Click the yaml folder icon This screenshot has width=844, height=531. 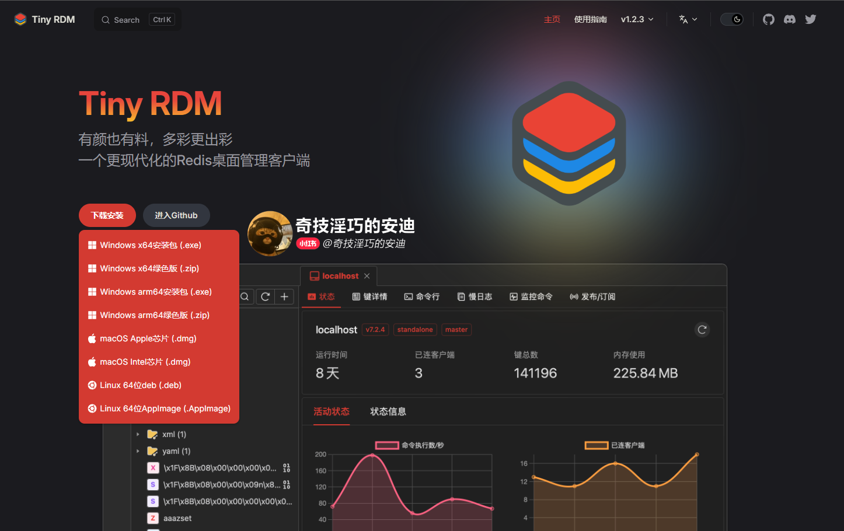pos(152,451)
